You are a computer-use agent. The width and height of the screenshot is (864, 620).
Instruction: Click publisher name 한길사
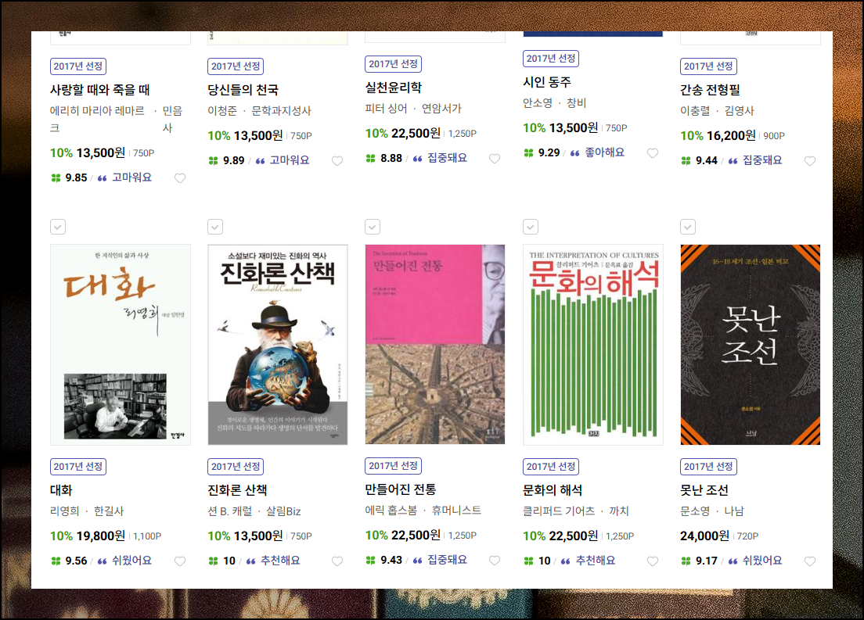109,511
